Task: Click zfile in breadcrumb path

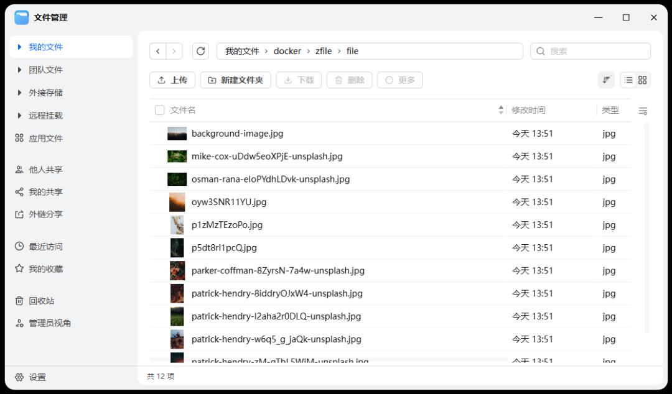Action: [324, 52]
